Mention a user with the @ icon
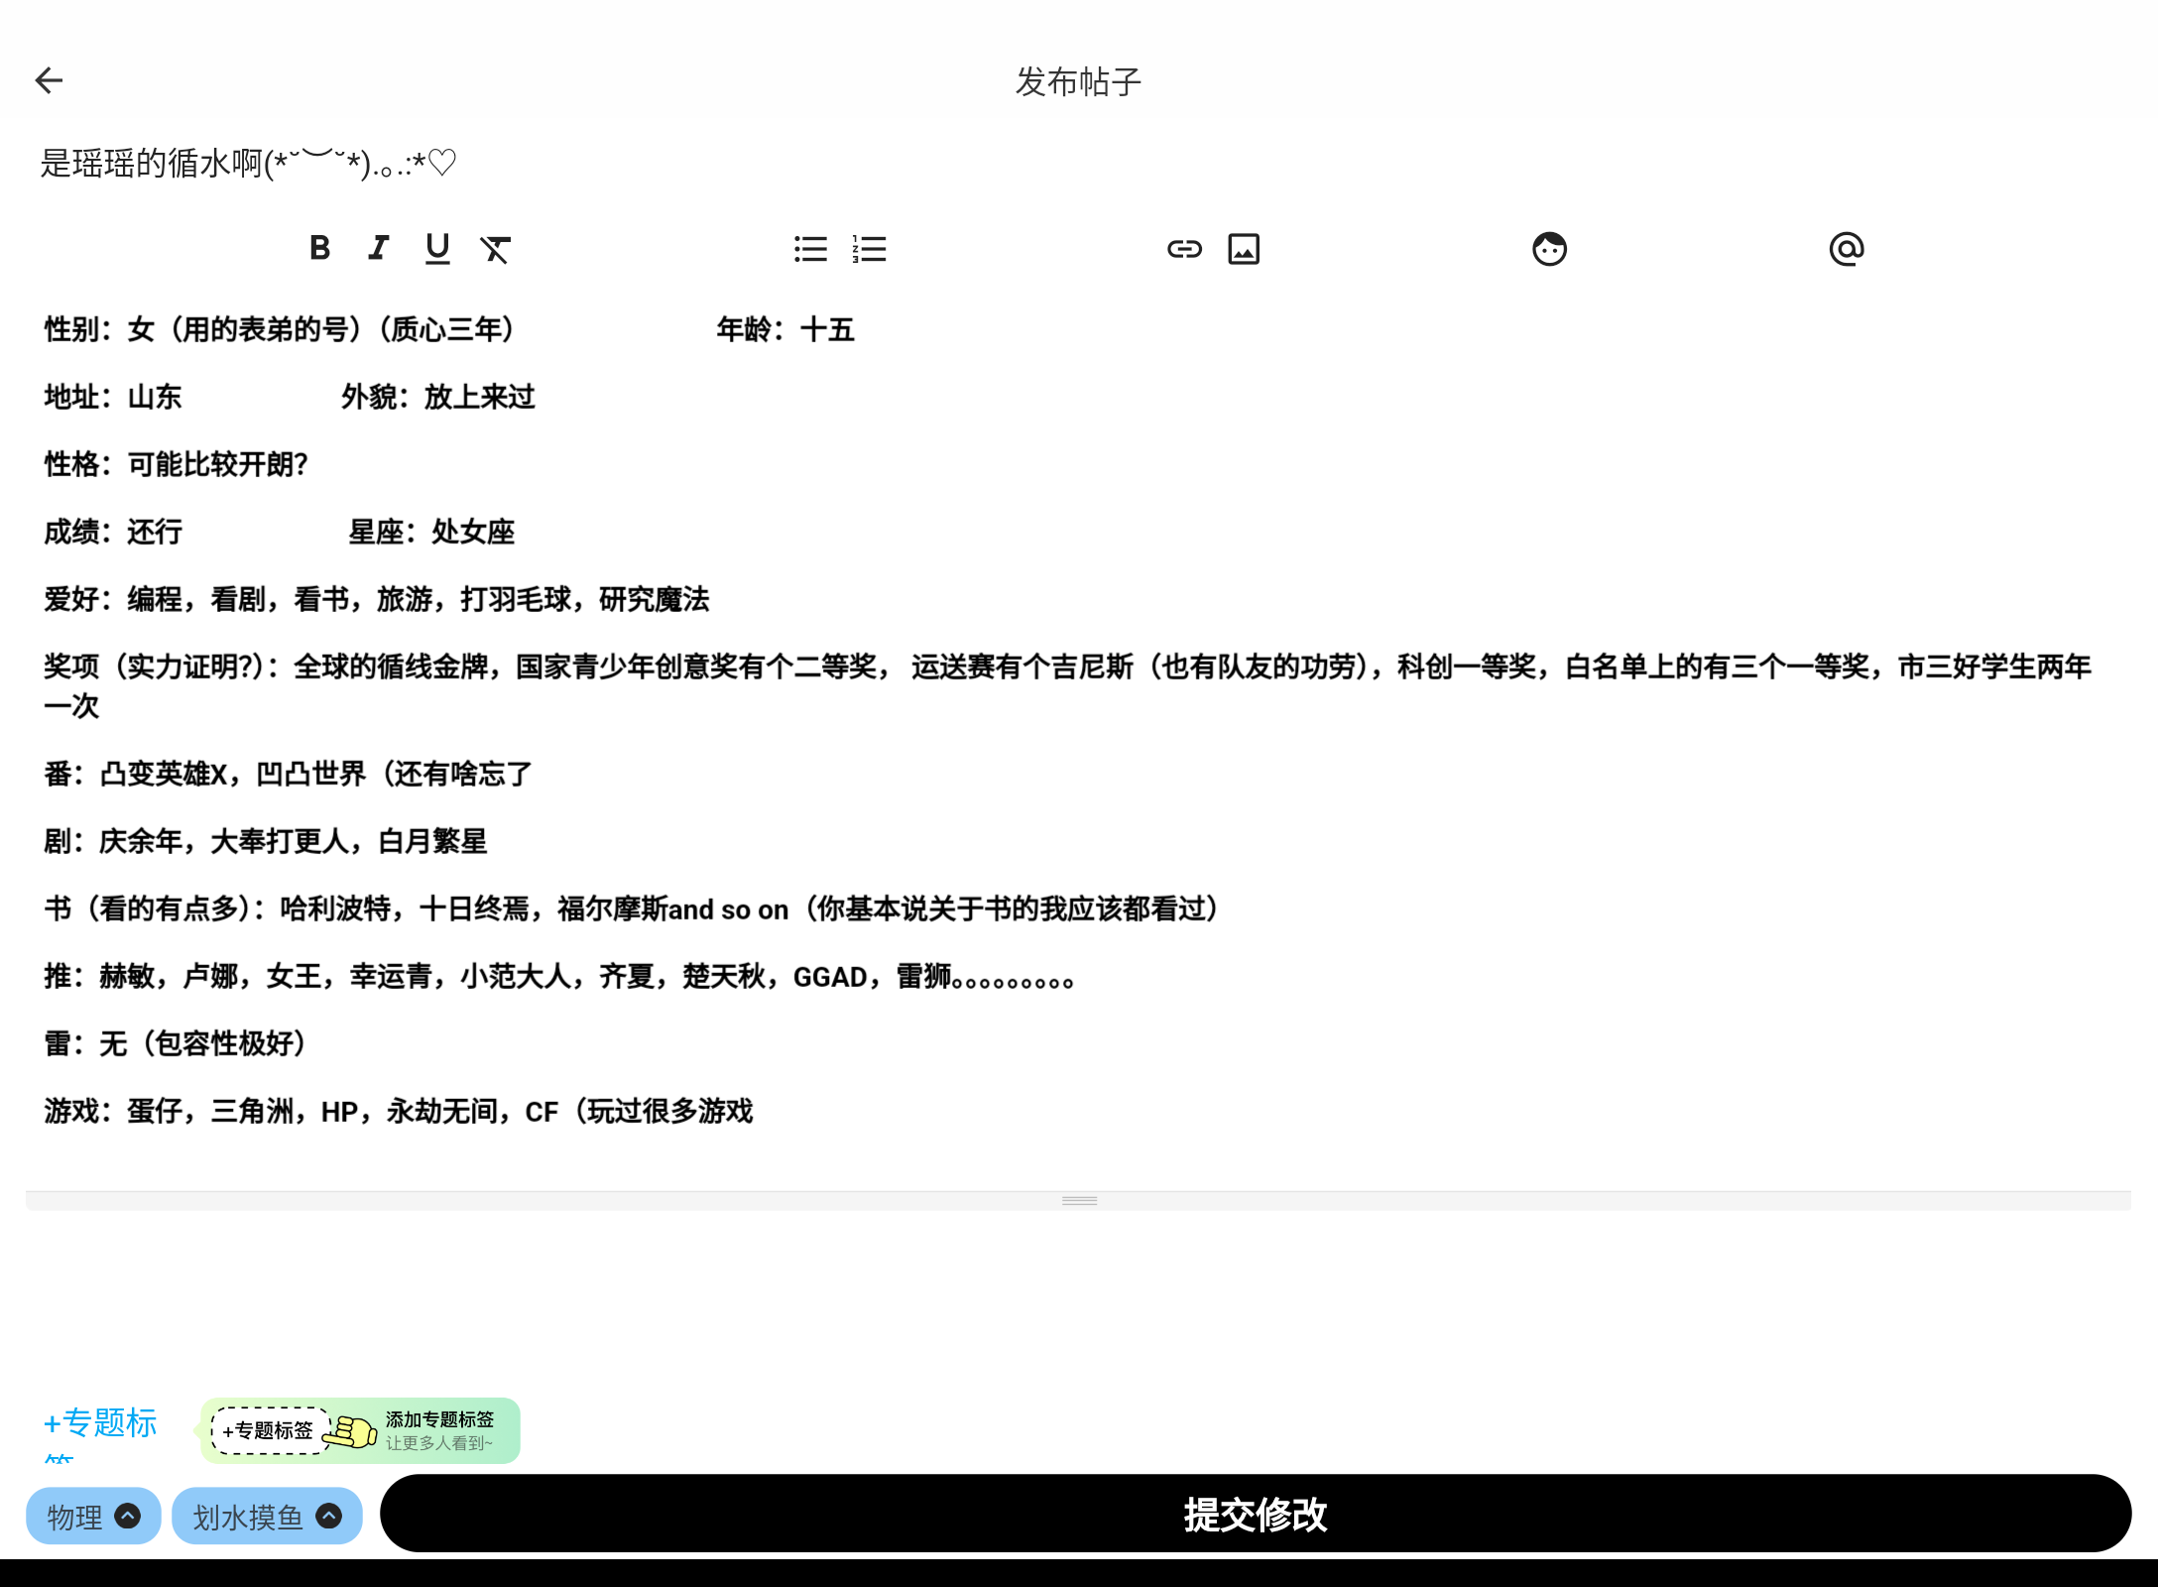The height and width of the screenshot is (1587, 2158). [x=1847, y=249]
